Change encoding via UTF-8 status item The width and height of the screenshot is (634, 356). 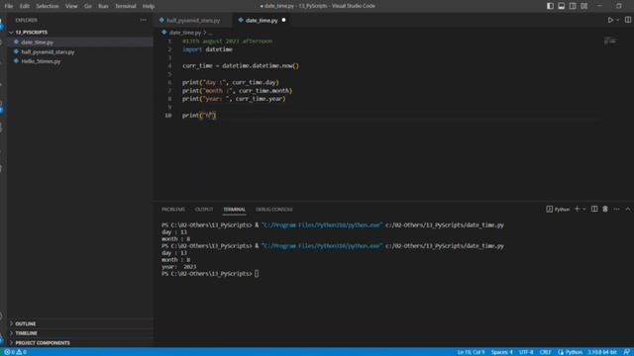[x=526, y=352]
